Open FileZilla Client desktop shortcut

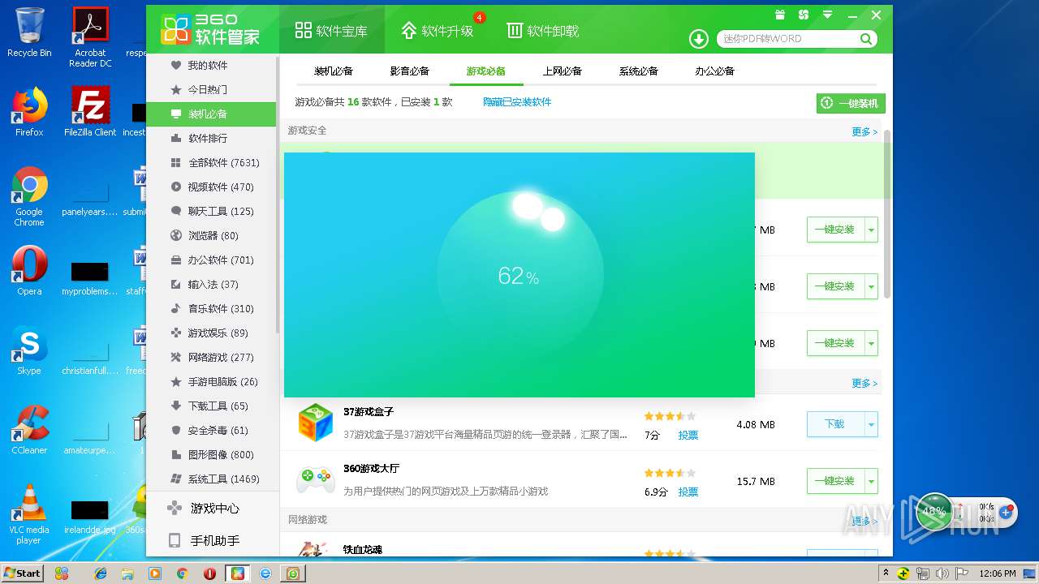click(x=90, y=113)
